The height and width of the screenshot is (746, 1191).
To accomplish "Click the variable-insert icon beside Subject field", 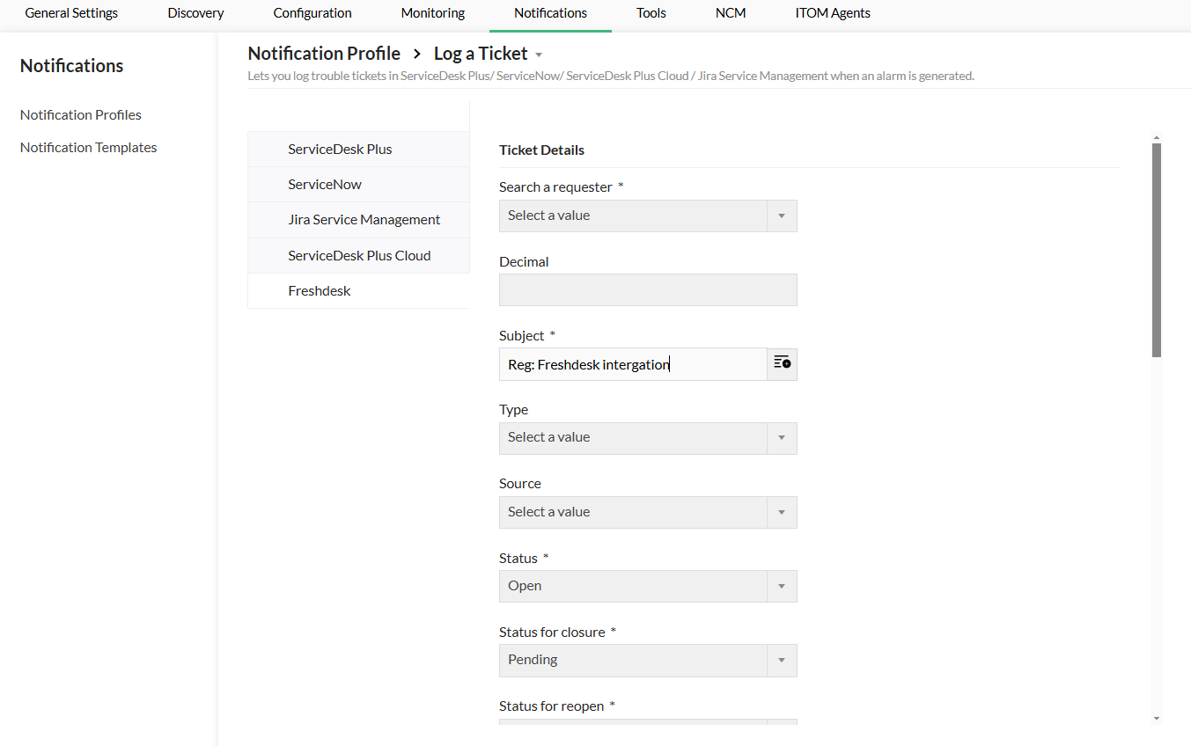I will click(x=782, y=363).
